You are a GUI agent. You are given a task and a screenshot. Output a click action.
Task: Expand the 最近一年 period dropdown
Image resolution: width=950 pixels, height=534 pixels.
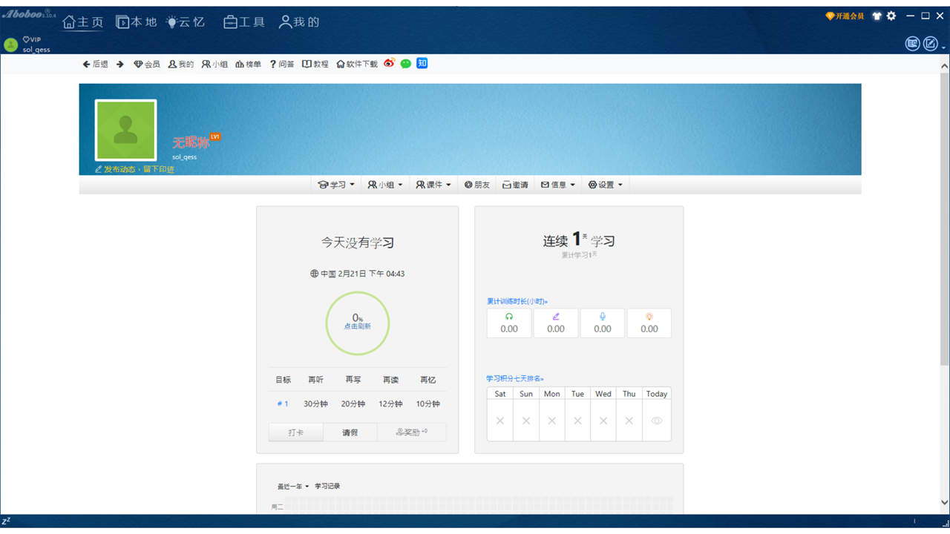(x=293, y=487)
